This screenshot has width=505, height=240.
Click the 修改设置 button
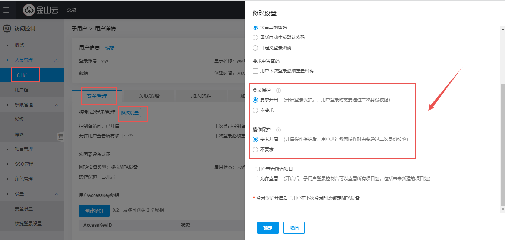[x=130, y=113]
